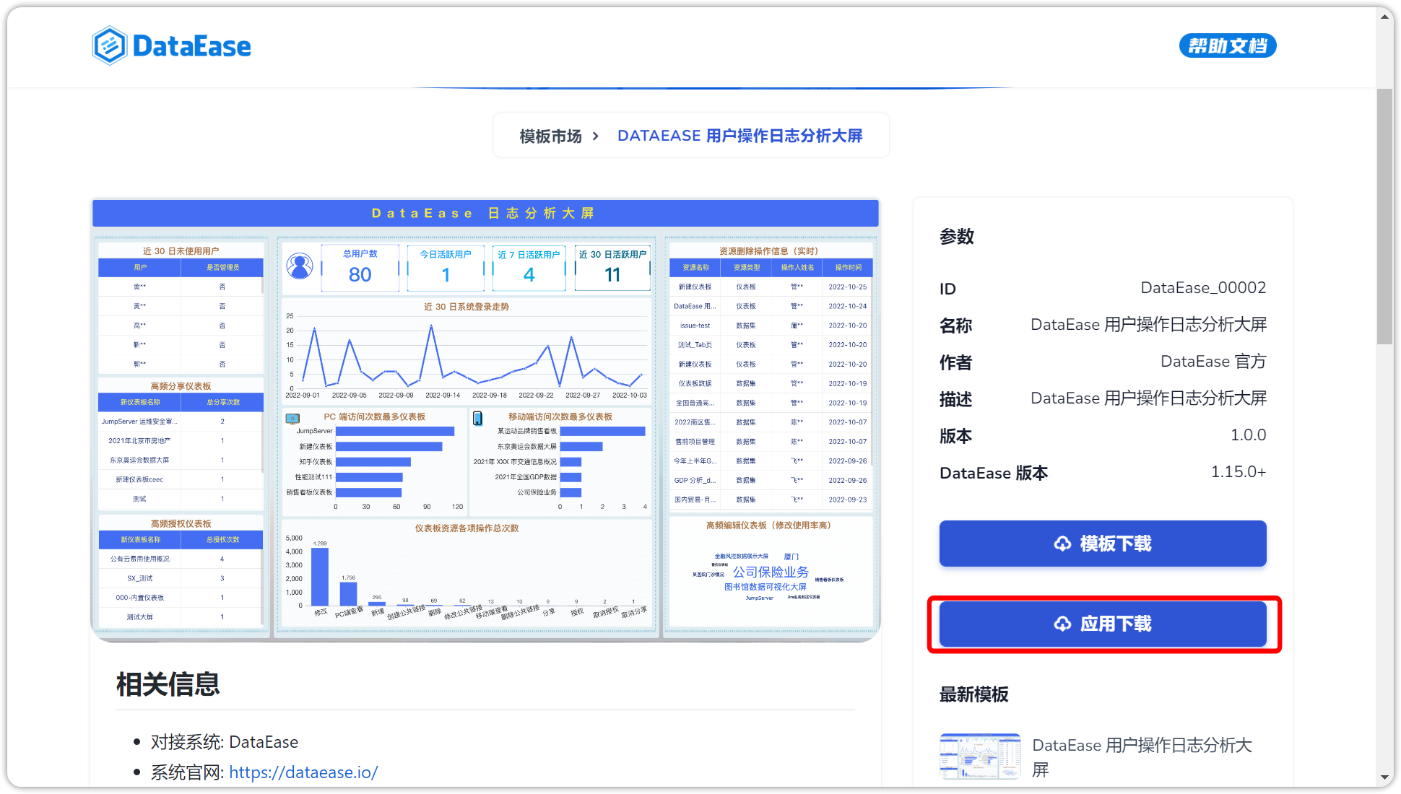Click the ID value DataEase_00002

1203,287
